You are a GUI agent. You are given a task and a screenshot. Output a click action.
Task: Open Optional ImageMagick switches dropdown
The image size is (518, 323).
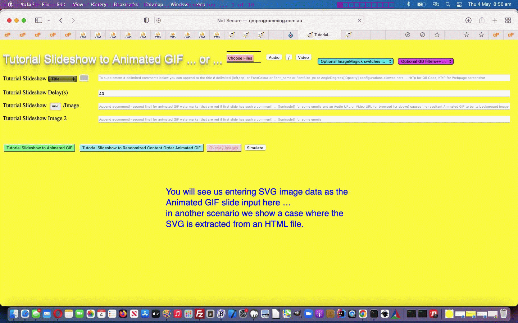click(x=355, y=61)
